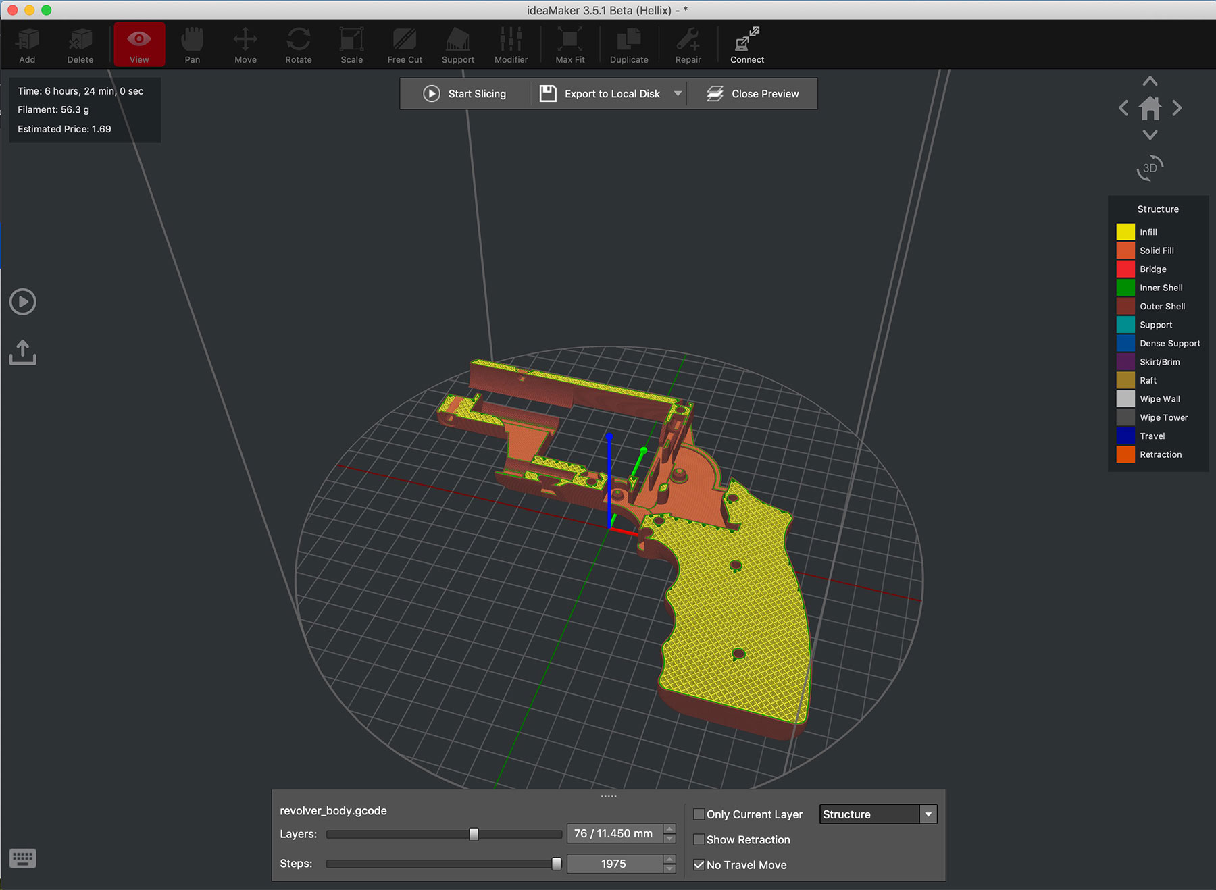Rotate view with the up arrow icon
Screen dimensions: 1216x890
[1150, 82]
